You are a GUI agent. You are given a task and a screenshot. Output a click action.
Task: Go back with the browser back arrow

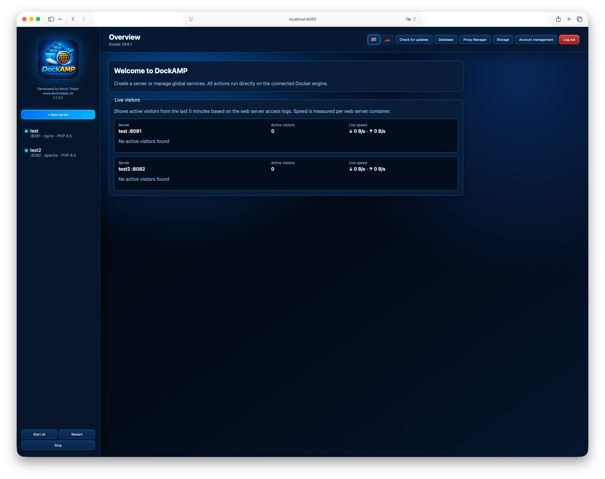point(73,19)
